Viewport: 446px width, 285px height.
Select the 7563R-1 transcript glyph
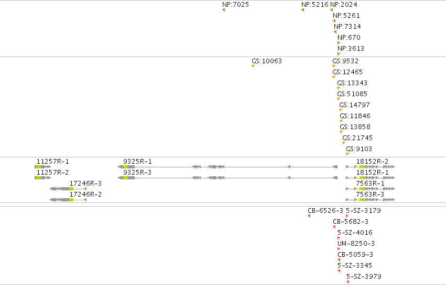coord(371,189)
